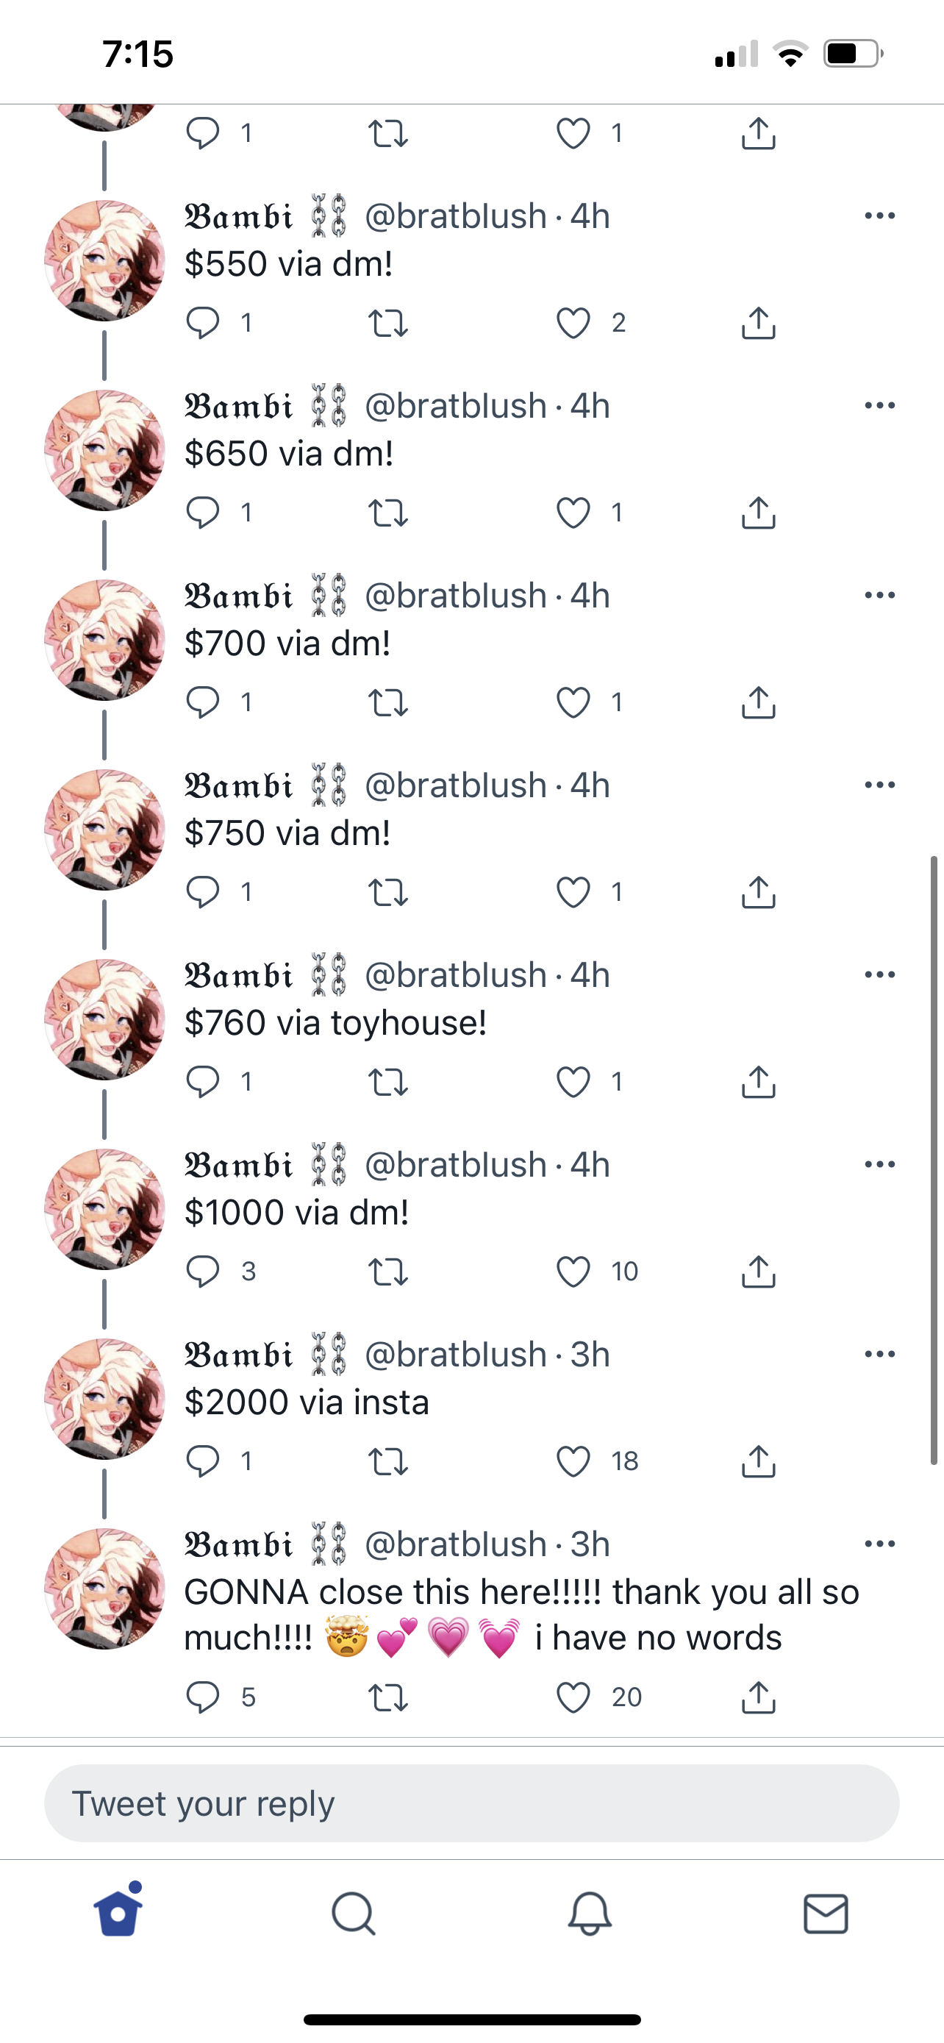Viewport: 944px width, 2043px height.
Task: Open more options for $550 tweet
Action: pos(880,215)
